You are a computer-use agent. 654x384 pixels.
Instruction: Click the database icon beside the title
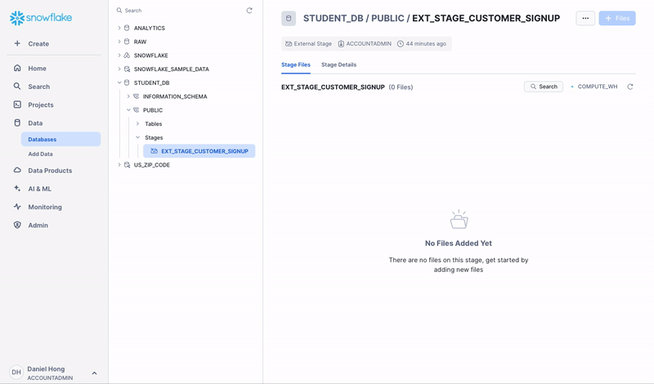(x=289, y=18)
